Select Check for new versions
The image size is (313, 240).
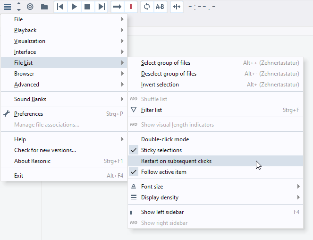(45, 150)
